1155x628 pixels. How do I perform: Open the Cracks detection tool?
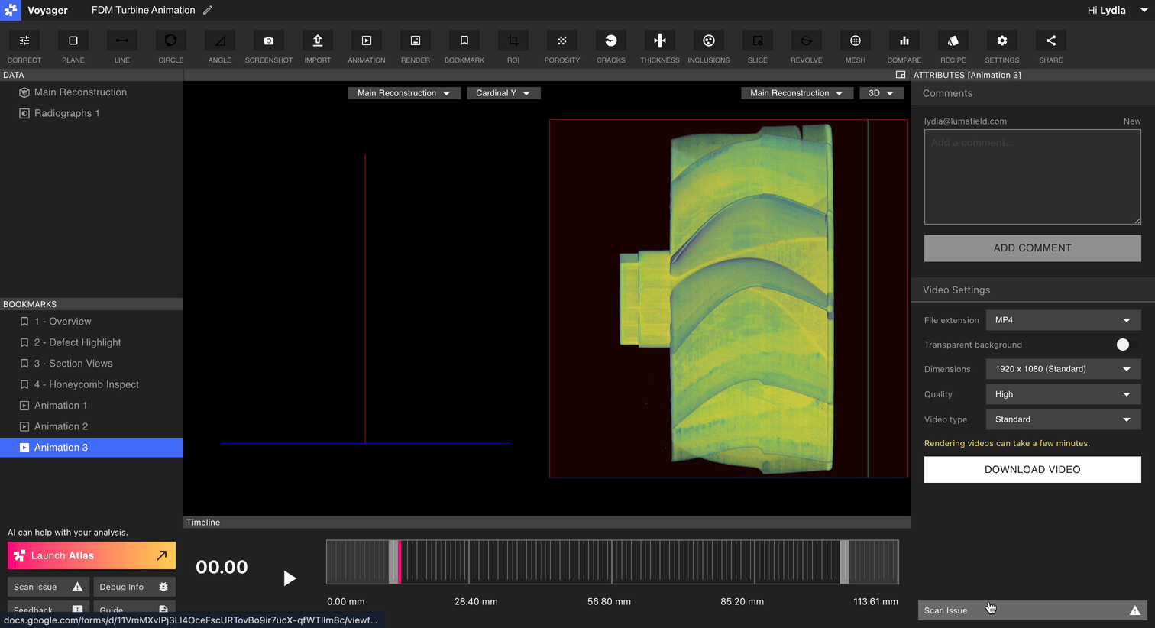tap(610, 41)
